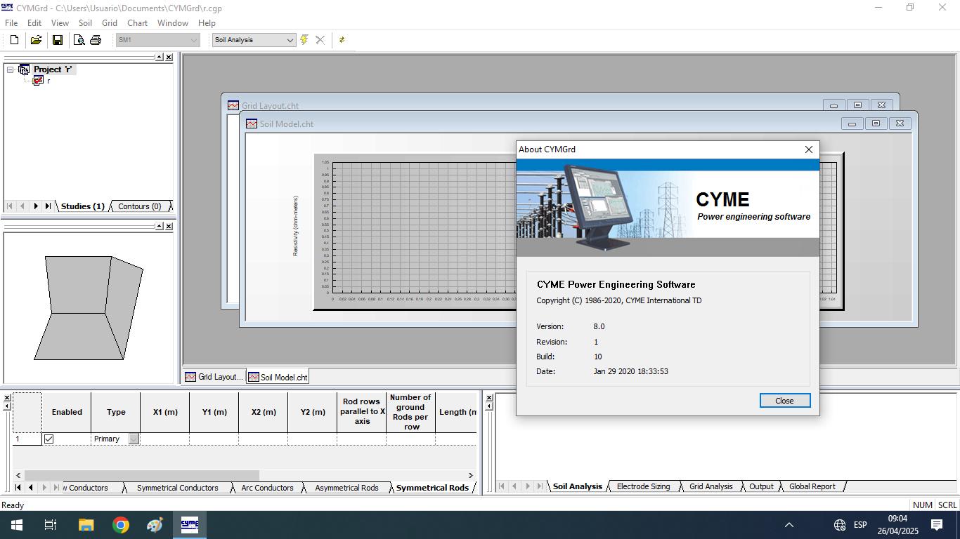Close the 3D preview panel with its X

(x=169, y=226)
